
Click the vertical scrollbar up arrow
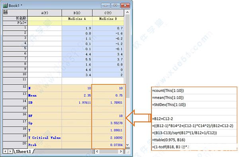pos(127,12)
